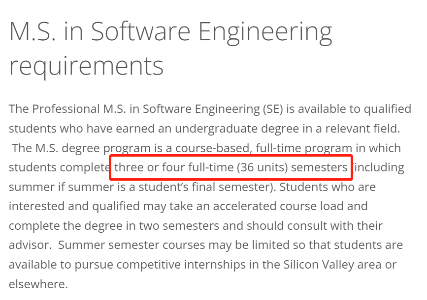427x300 pixels.
Task: Click the red highlighted box around the semesters phrase
Action: point(231,167)
